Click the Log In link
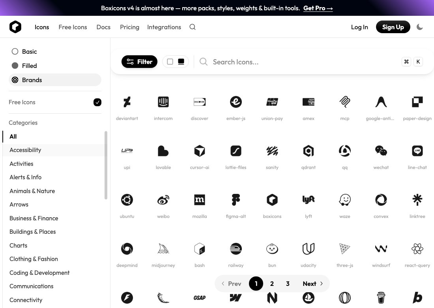The width and height of the screenshot is (434, 308). coord(359,27)
